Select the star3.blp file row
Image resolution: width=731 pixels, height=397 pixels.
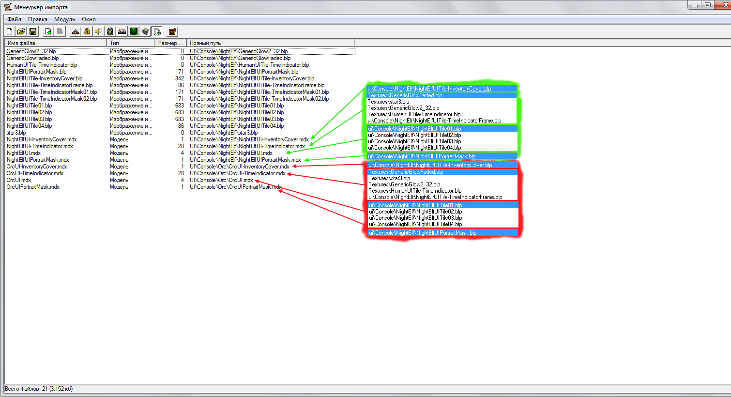point(180,133)
